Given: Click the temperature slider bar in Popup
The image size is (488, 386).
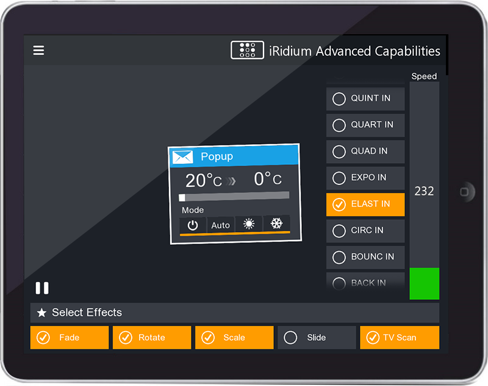Looking at the screenshot, I should click(x=234, y=197).
